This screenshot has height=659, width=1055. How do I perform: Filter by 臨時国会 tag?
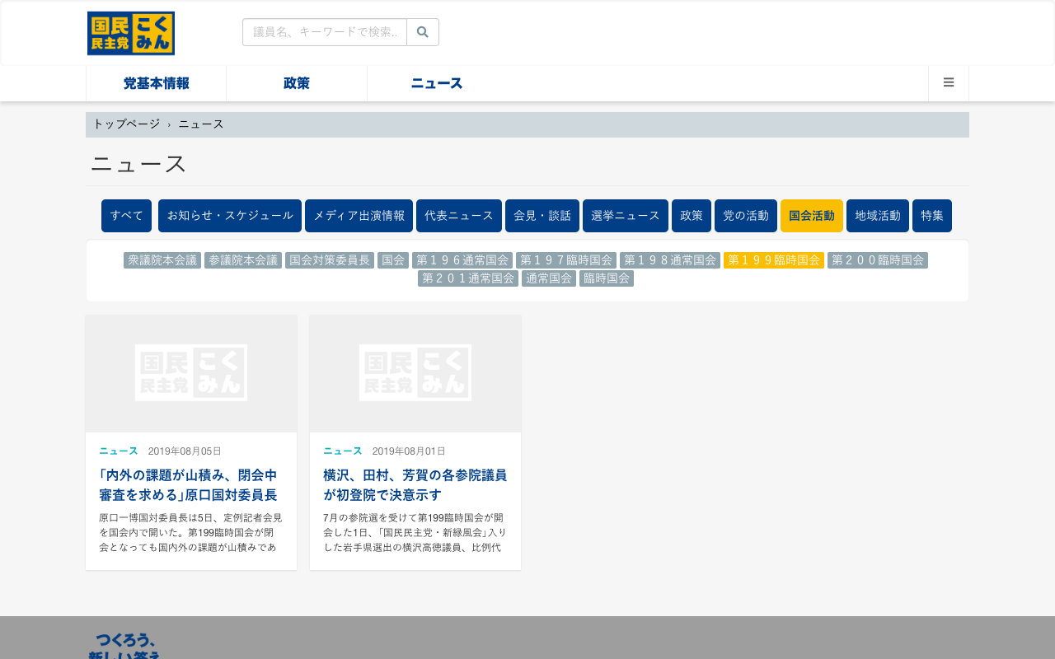tap(607, 278)
